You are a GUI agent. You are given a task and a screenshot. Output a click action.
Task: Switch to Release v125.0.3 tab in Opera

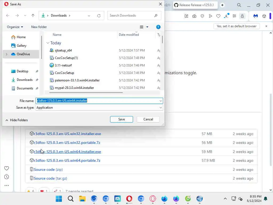click(x=195, y=5)
